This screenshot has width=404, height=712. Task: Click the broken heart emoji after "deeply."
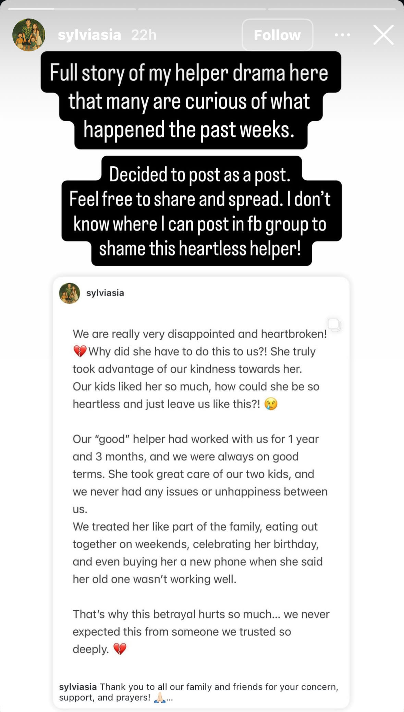pyautogui.click(x=120, y=649)
